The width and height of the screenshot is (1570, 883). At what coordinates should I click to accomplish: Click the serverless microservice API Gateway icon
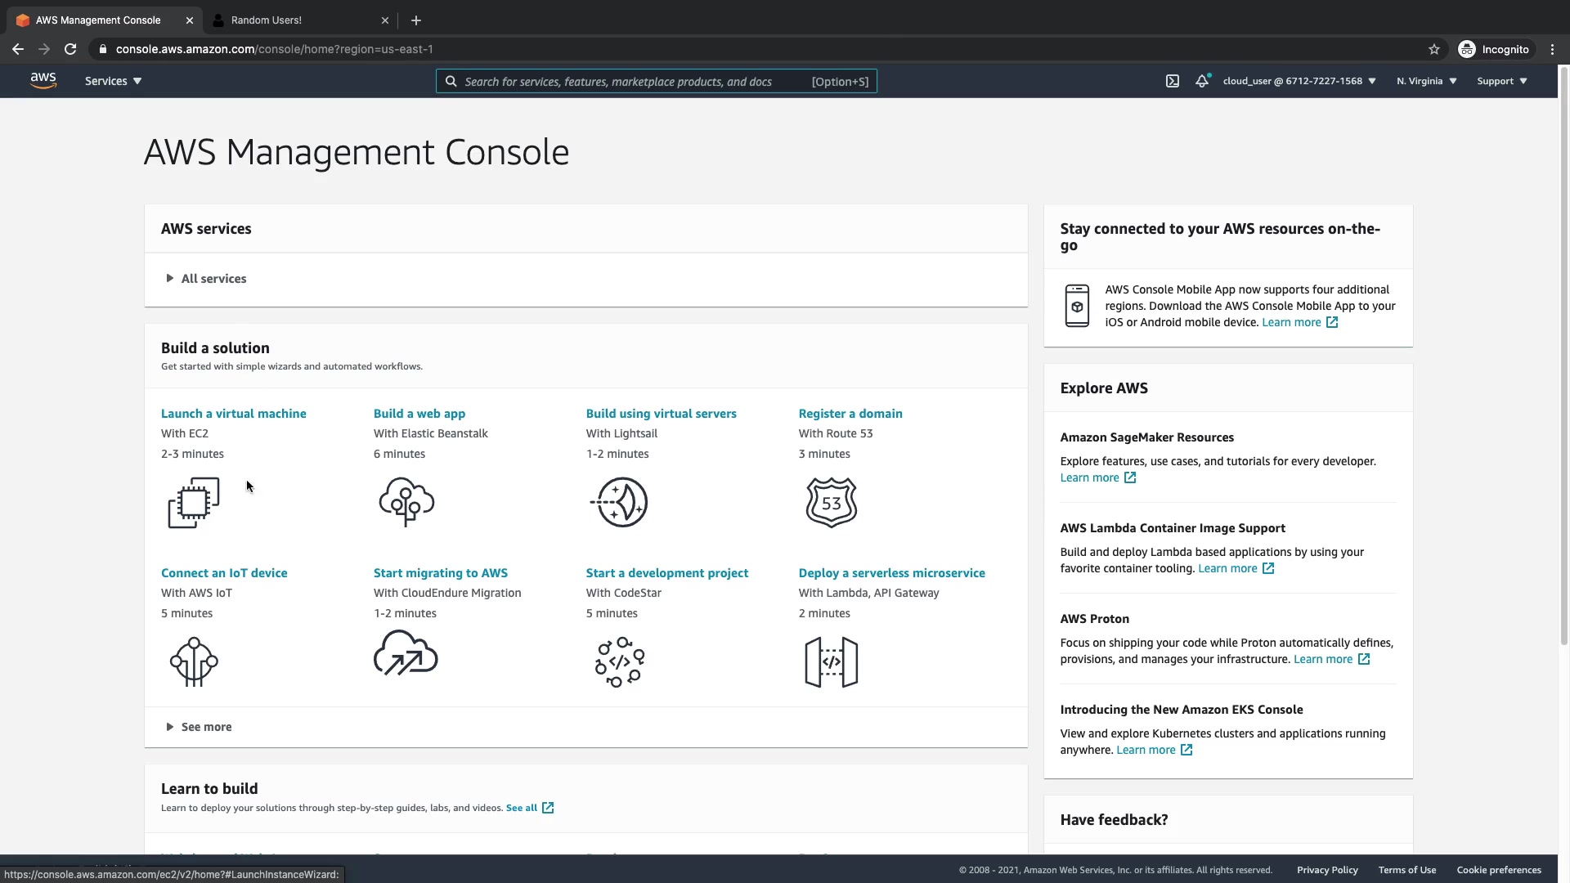click(x=831, y=661)
